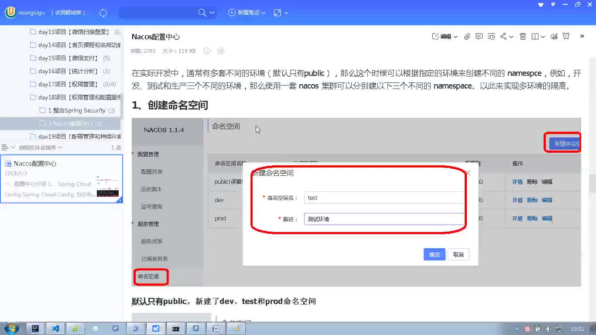Viewport: 596px width, 335px height.
Task: Open IntelliJ IDEA from the taskbar
Action: pos(36,328)
